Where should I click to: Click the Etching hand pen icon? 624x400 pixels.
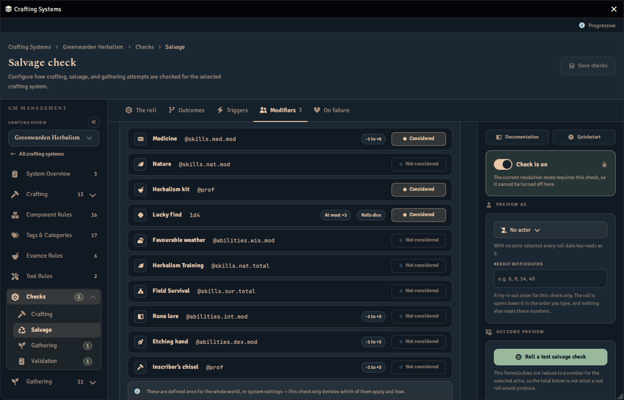point(140,342)
